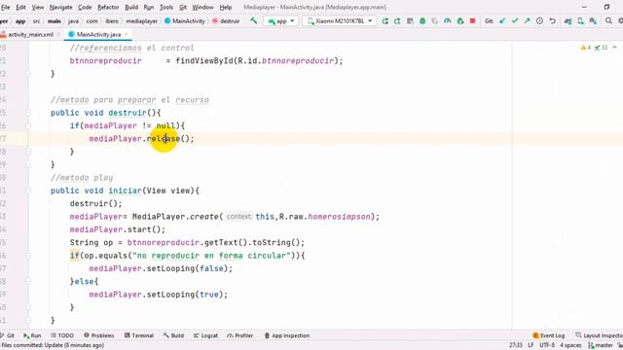623x350 pixels.
Task: Click the LF line separator indicator
Action: [531, 345]
